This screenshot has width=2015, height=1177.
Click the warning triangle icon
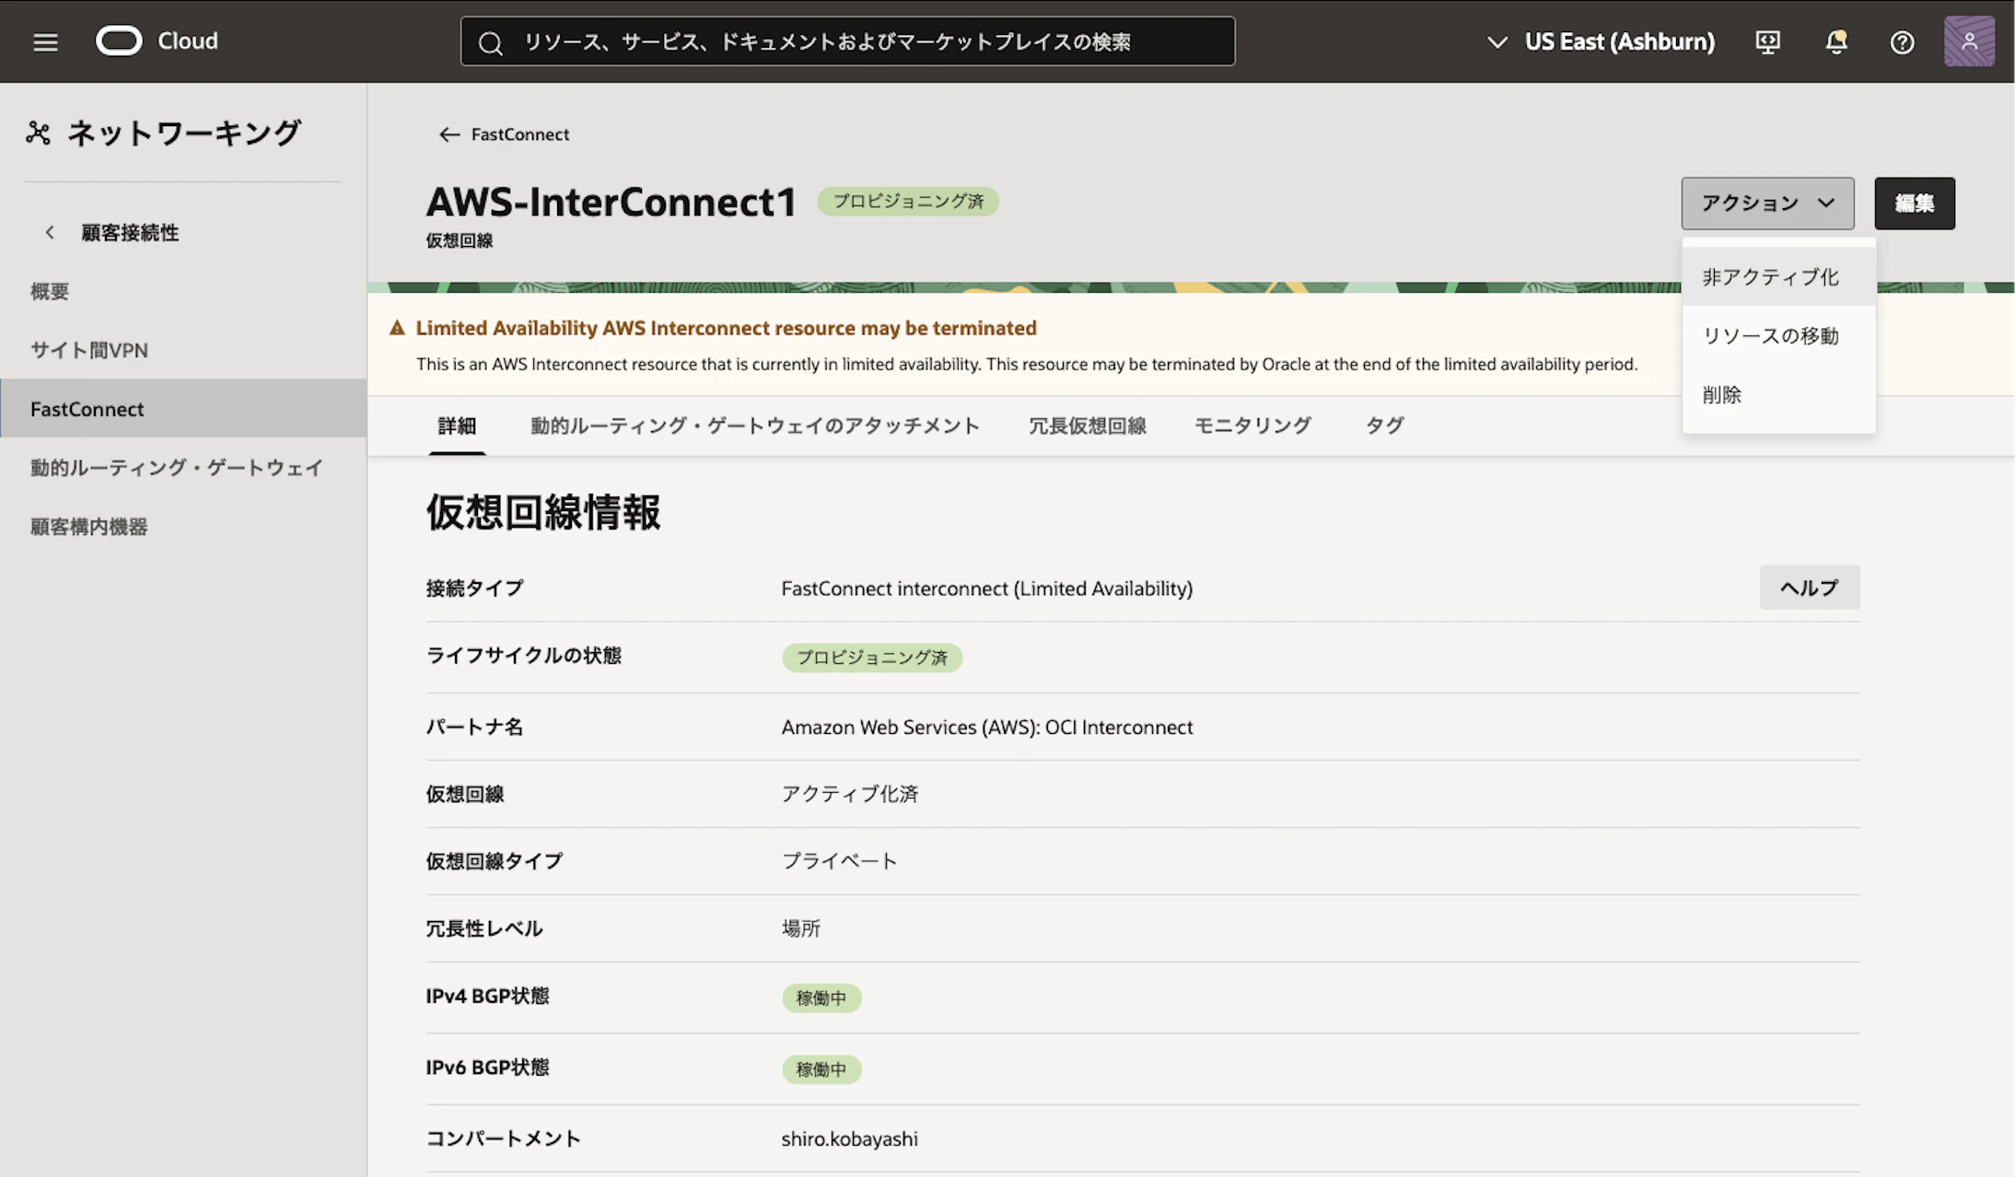click(397, 328)
